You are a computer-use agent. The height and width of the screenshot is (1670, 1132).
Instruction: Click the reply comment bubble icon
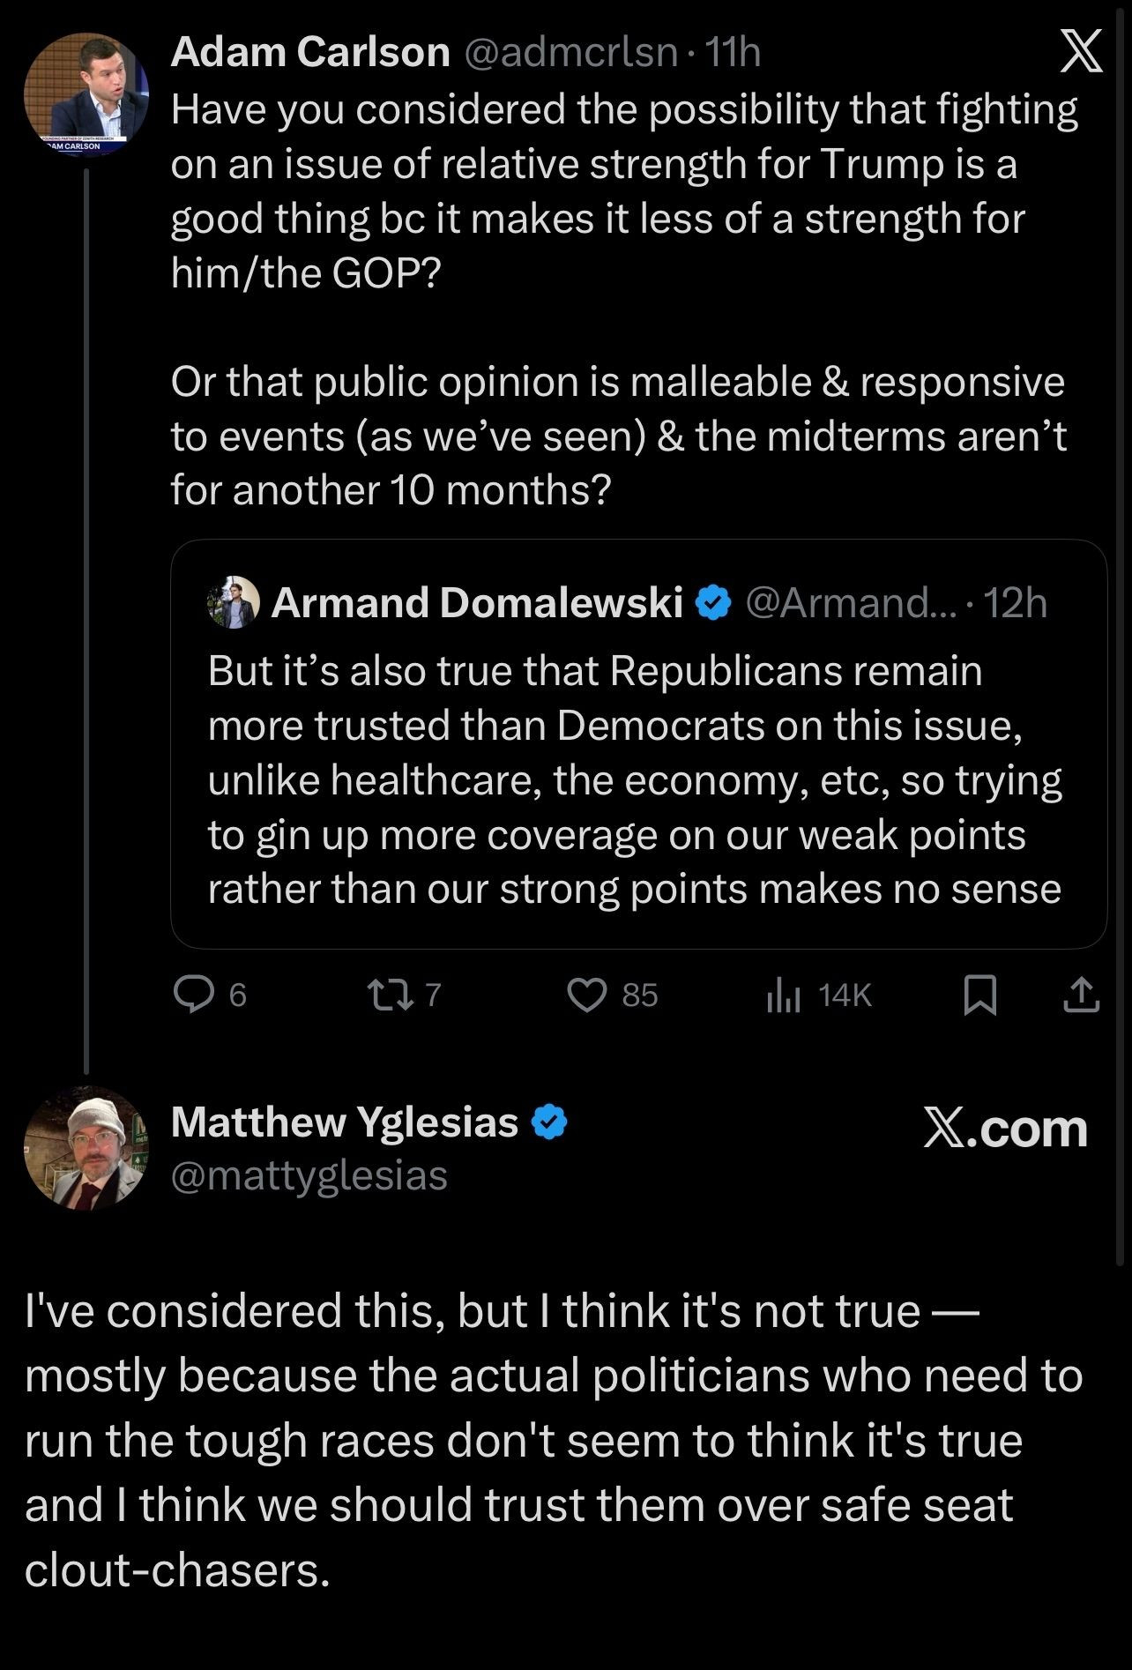click(x=189, y=995)
